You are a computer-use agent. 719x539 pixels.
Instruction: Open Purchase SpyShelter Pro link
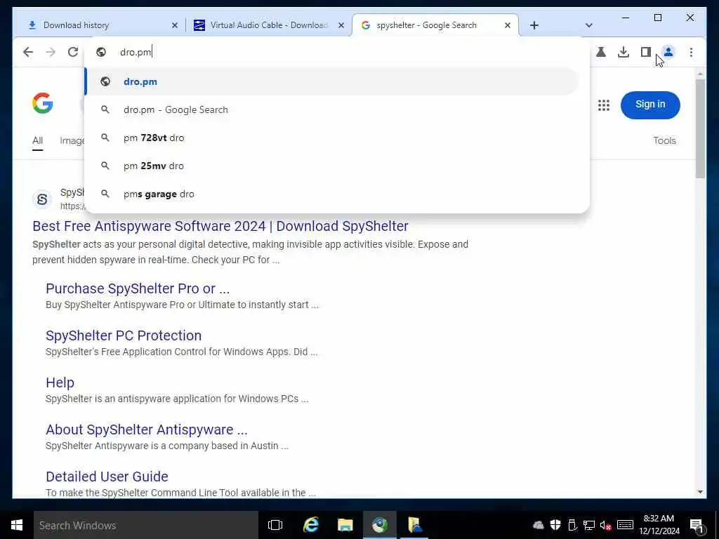click(x=138, y=288)
